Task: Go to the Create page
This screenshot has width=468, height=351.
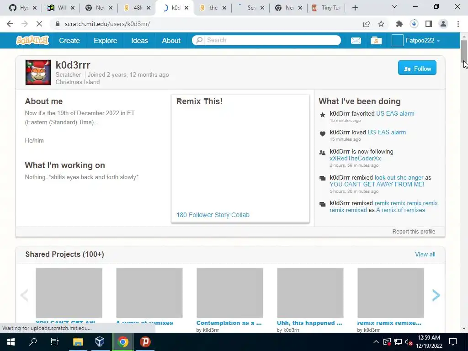Action: (69, 41)
